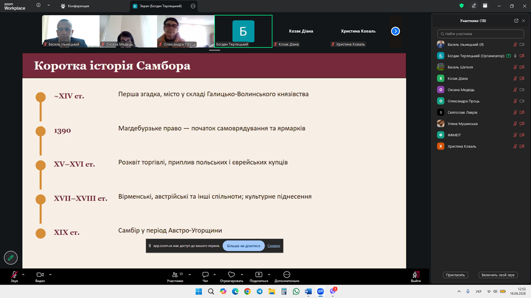Click the participant search field
This screenshot has height=298, width=531.
point(481,34)
